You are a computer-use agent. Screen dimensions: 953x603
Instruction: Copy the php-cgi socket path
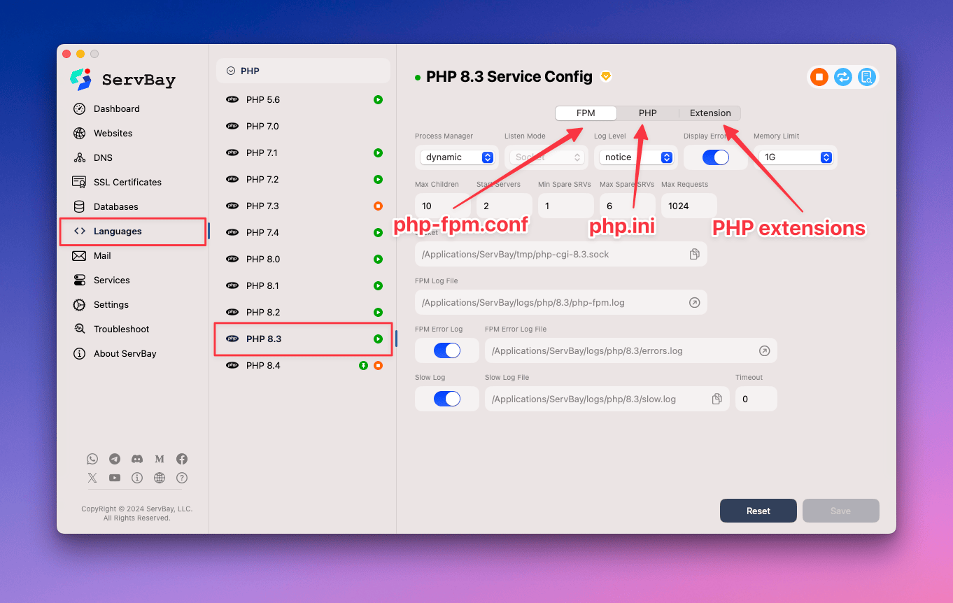coord(694,254)
